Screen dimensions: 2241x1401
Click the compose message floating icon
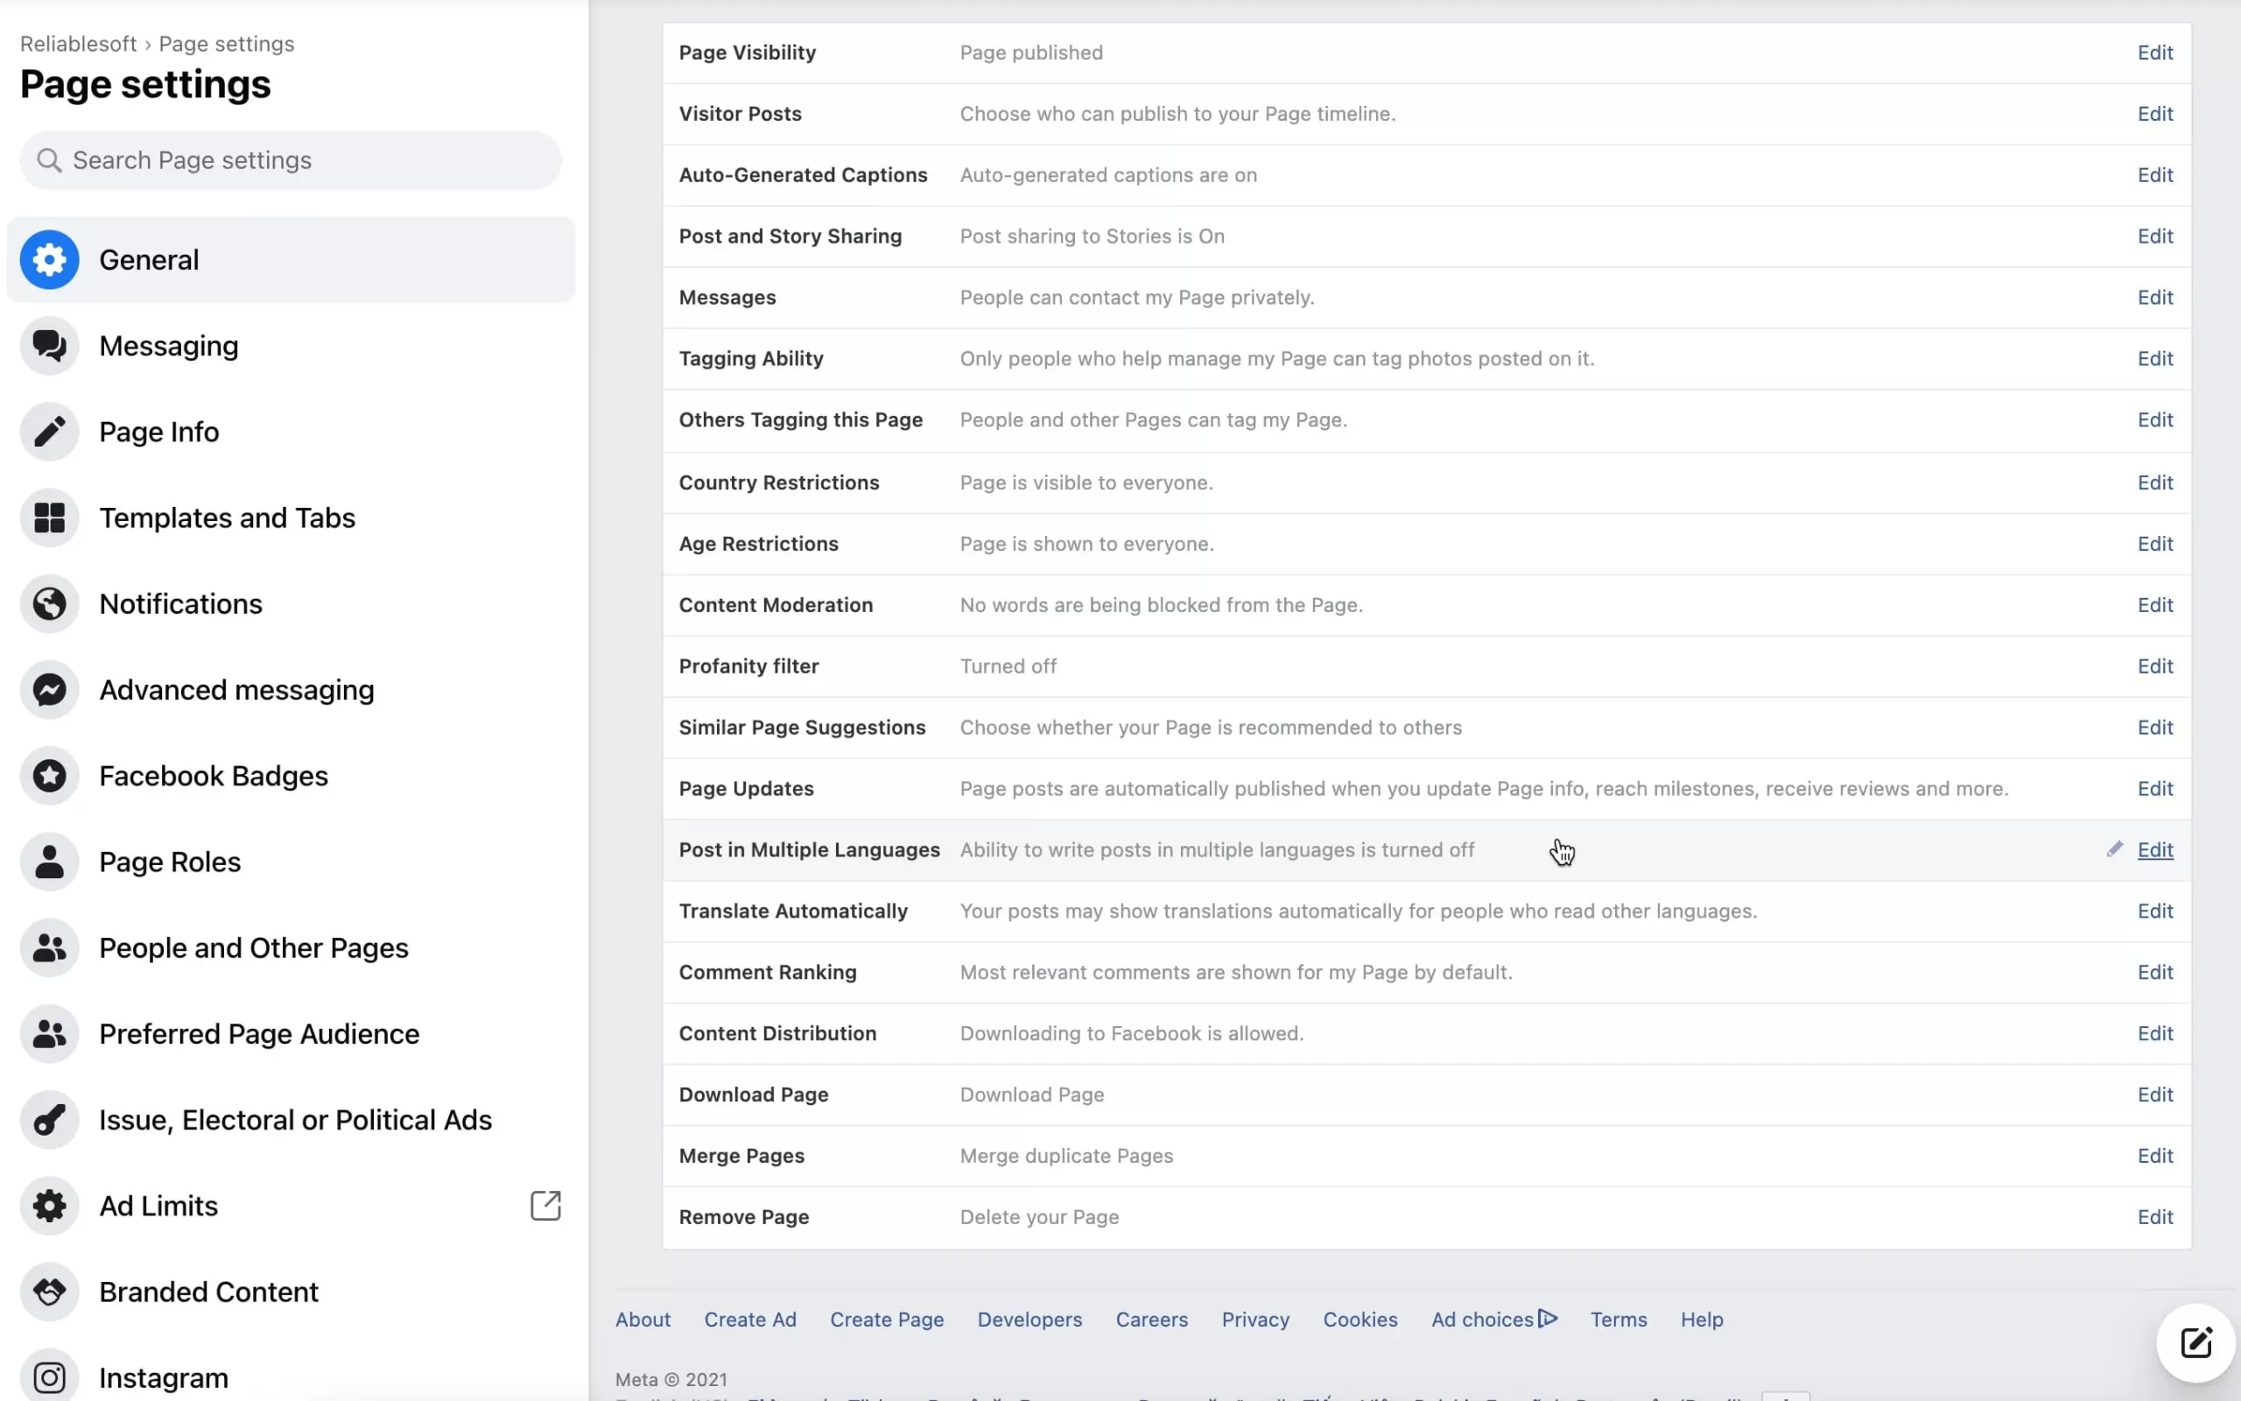[2195, 1341]
